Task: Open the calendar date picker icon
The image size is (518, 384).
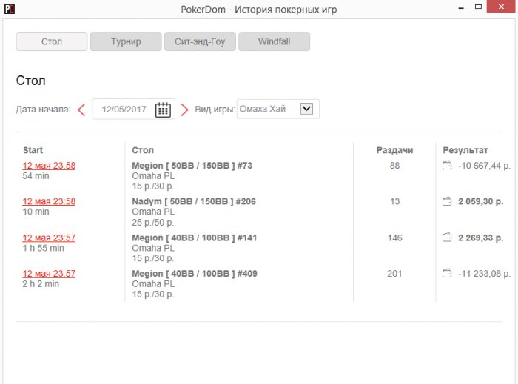Action: [163, 110]
